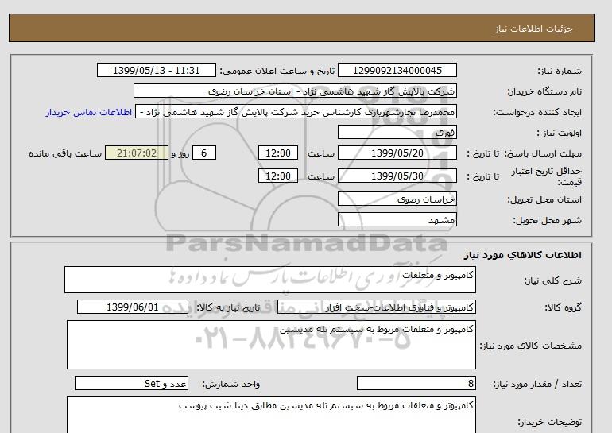Click the delivery province field خراسان رضوی
Screen dimensions: 612x433
[x=397, y=199]
